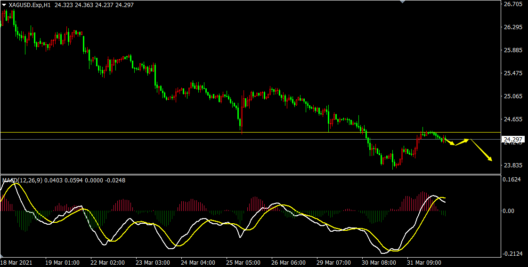
Task: Click the 0.00 MACD zero level label
Action: 510,211
